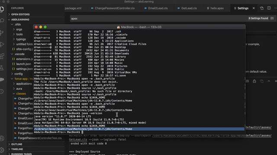Open the Source Control view
This screenshot has height=155, width=277.
click(2, 33)
